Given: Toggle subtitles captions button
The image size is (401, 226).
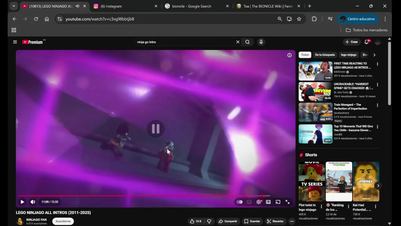Looking at the screenshot, I should tap(249, 202).
